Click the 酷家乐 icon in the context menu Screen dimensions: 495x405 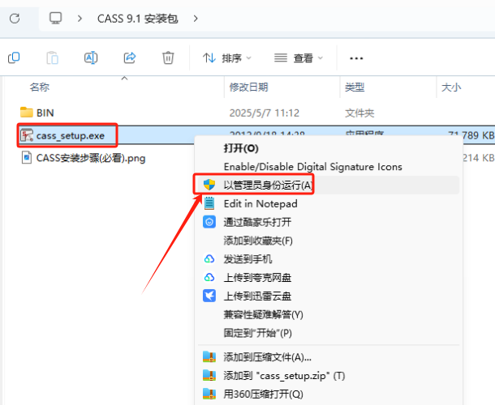(209, 222)
